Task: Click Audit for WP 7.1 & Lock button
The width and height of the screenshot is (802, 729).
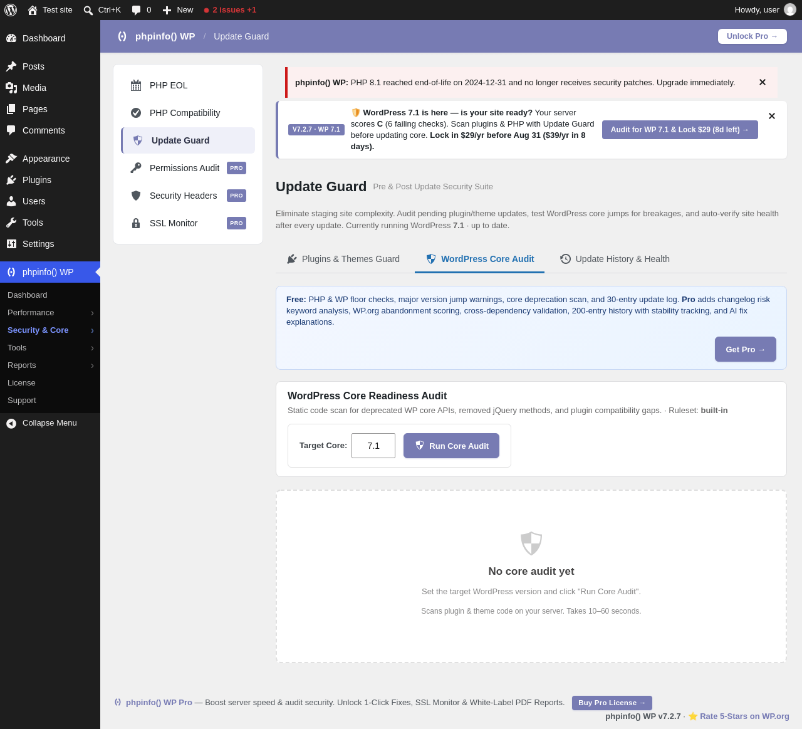Action: pyautogui.click(x=680, y=130)
